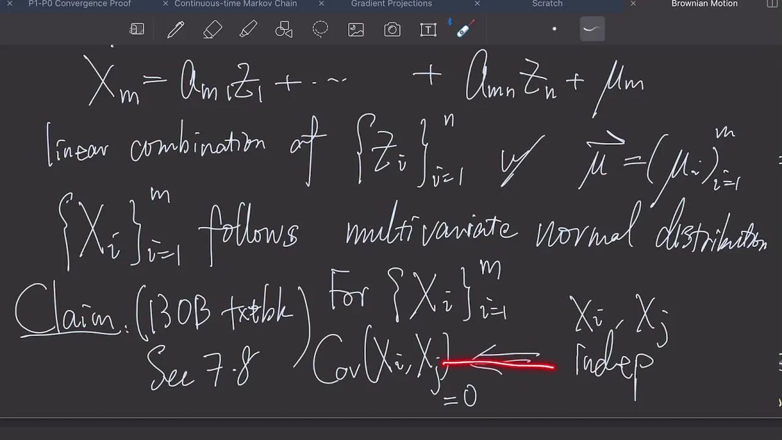Screen dimensions: 782x440
Task: Select the Lasso selection tool
Action: (320, 29)
